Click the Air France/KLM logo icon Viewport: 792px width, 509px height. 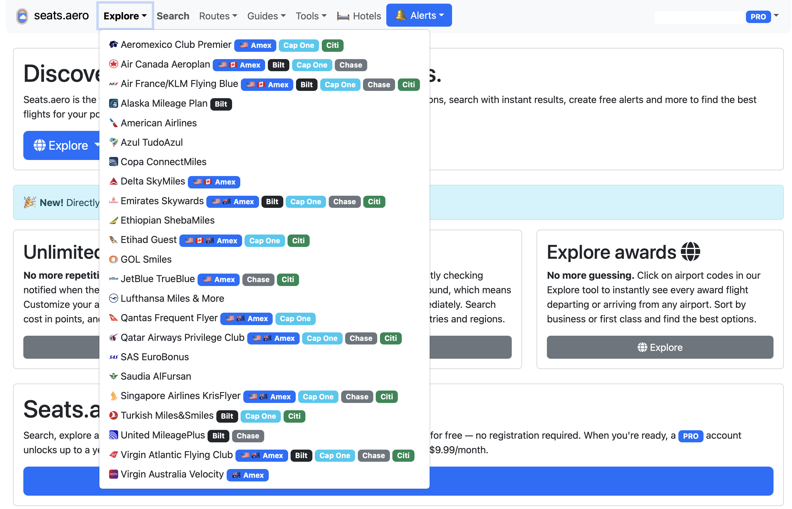click(113, 84)
